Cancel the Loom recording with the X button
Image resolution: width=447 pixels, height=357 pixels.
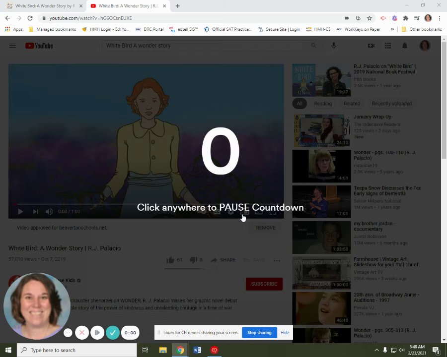tap(82, 333)
